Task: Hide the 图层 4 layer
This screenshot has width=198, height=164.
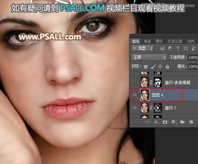Action: (x=134, y=95)
